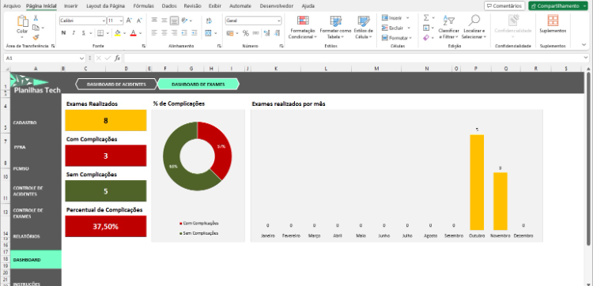Click the fill down arrow icon
Image resolution: width=593 pixels, height=286 pixels.
(x=426, y=28)
